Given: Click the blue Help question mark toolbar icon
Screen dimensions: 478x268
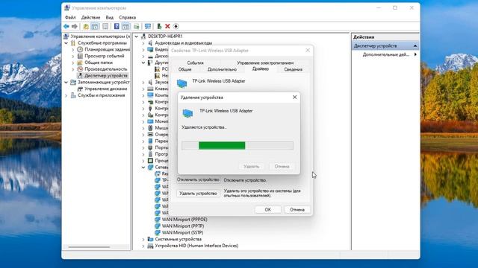Looking at the screenshot, I should pyautogui.click(x=117, y=27).
